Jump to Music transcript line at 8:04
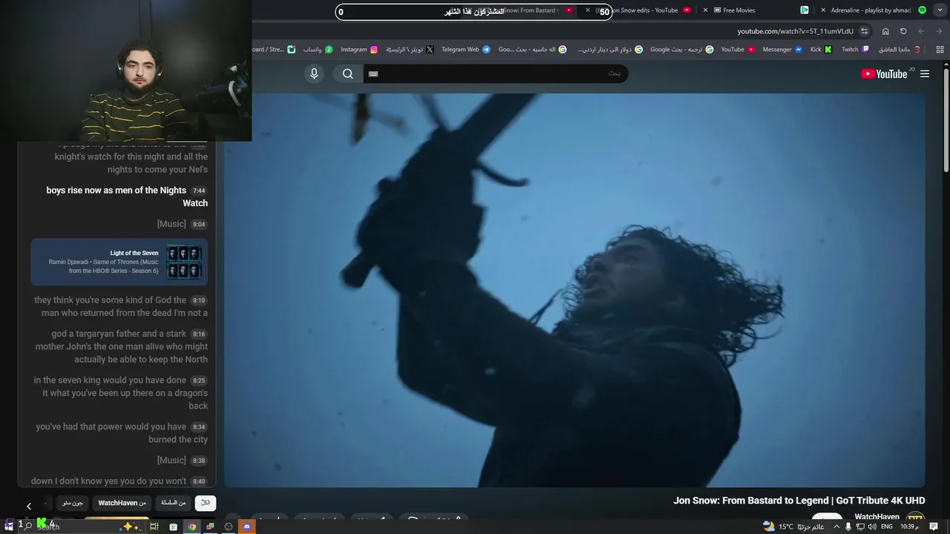This screenshot has width=950, height=534. pos(182,224)
